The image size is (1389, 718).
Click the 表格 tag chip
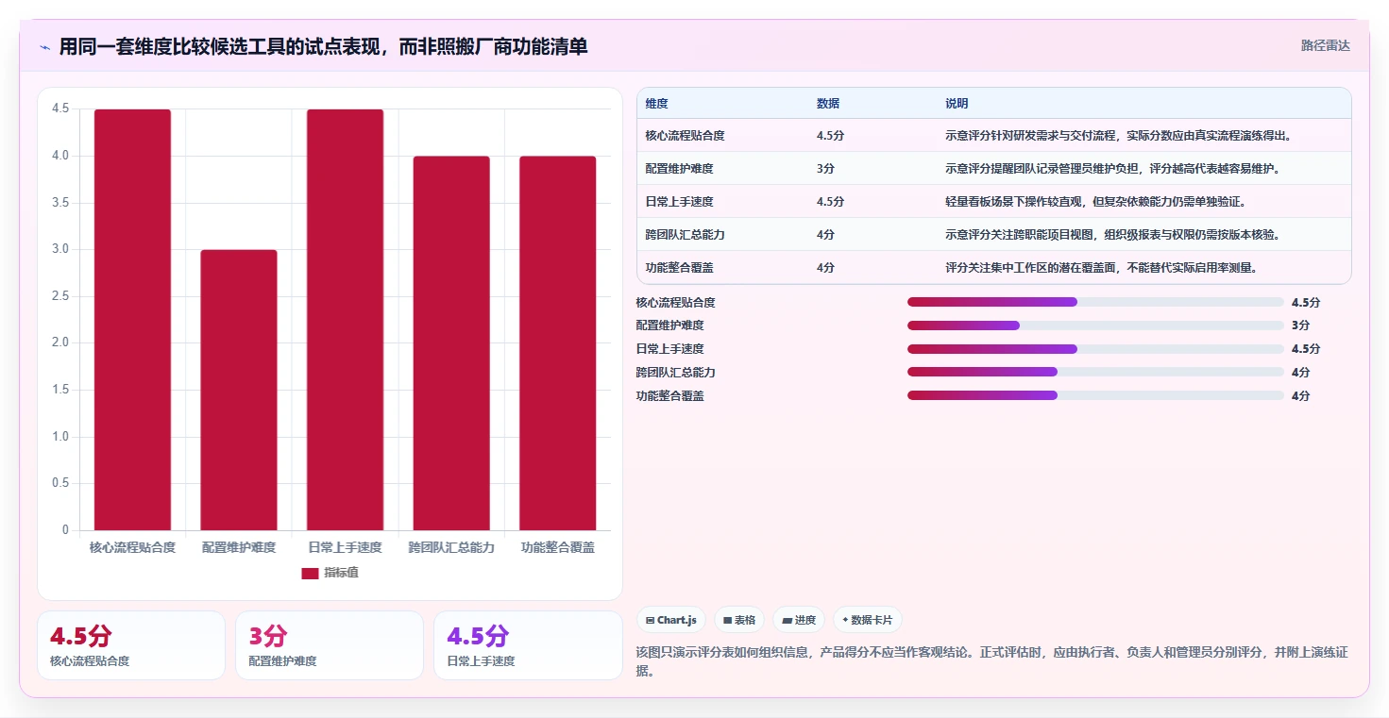point(739,620)
